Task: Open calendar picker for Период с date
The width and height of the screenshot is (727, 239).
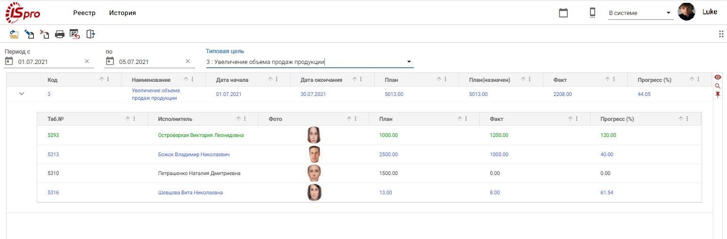Action: 9,61
